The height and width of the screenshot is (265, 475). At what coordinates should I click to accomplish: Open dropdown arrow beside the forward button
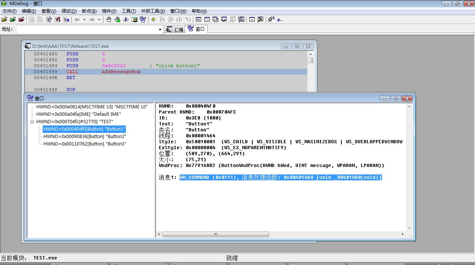[99, 20]
